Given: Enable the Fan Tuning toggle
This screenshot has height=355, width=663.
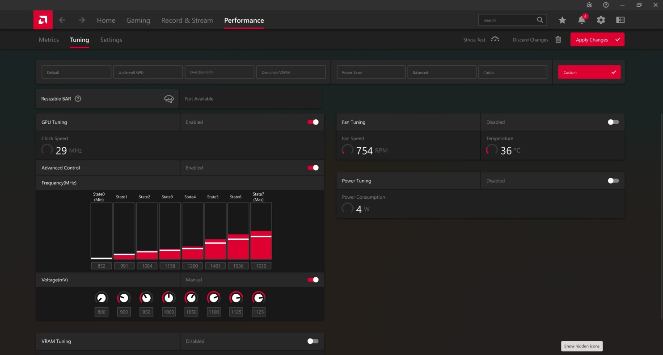Looking at the screenshot, I should (x=613, y=122).
